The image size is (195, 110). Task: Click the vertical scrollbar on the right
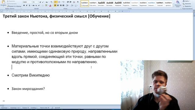[194, 36]
